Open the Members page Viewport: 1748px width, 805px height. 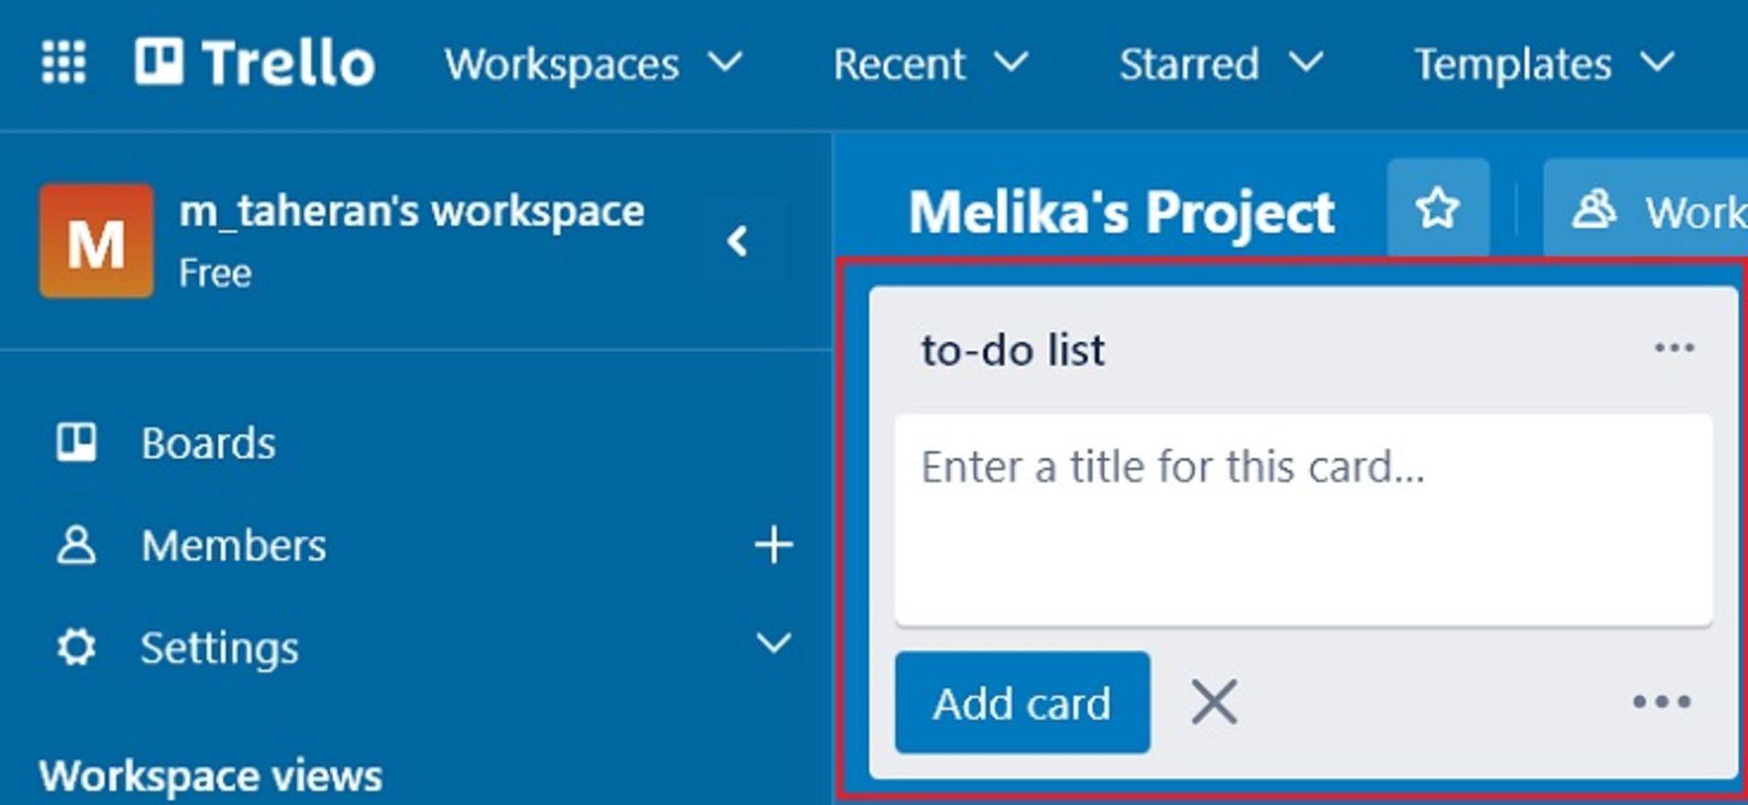[x=233, y=545]
